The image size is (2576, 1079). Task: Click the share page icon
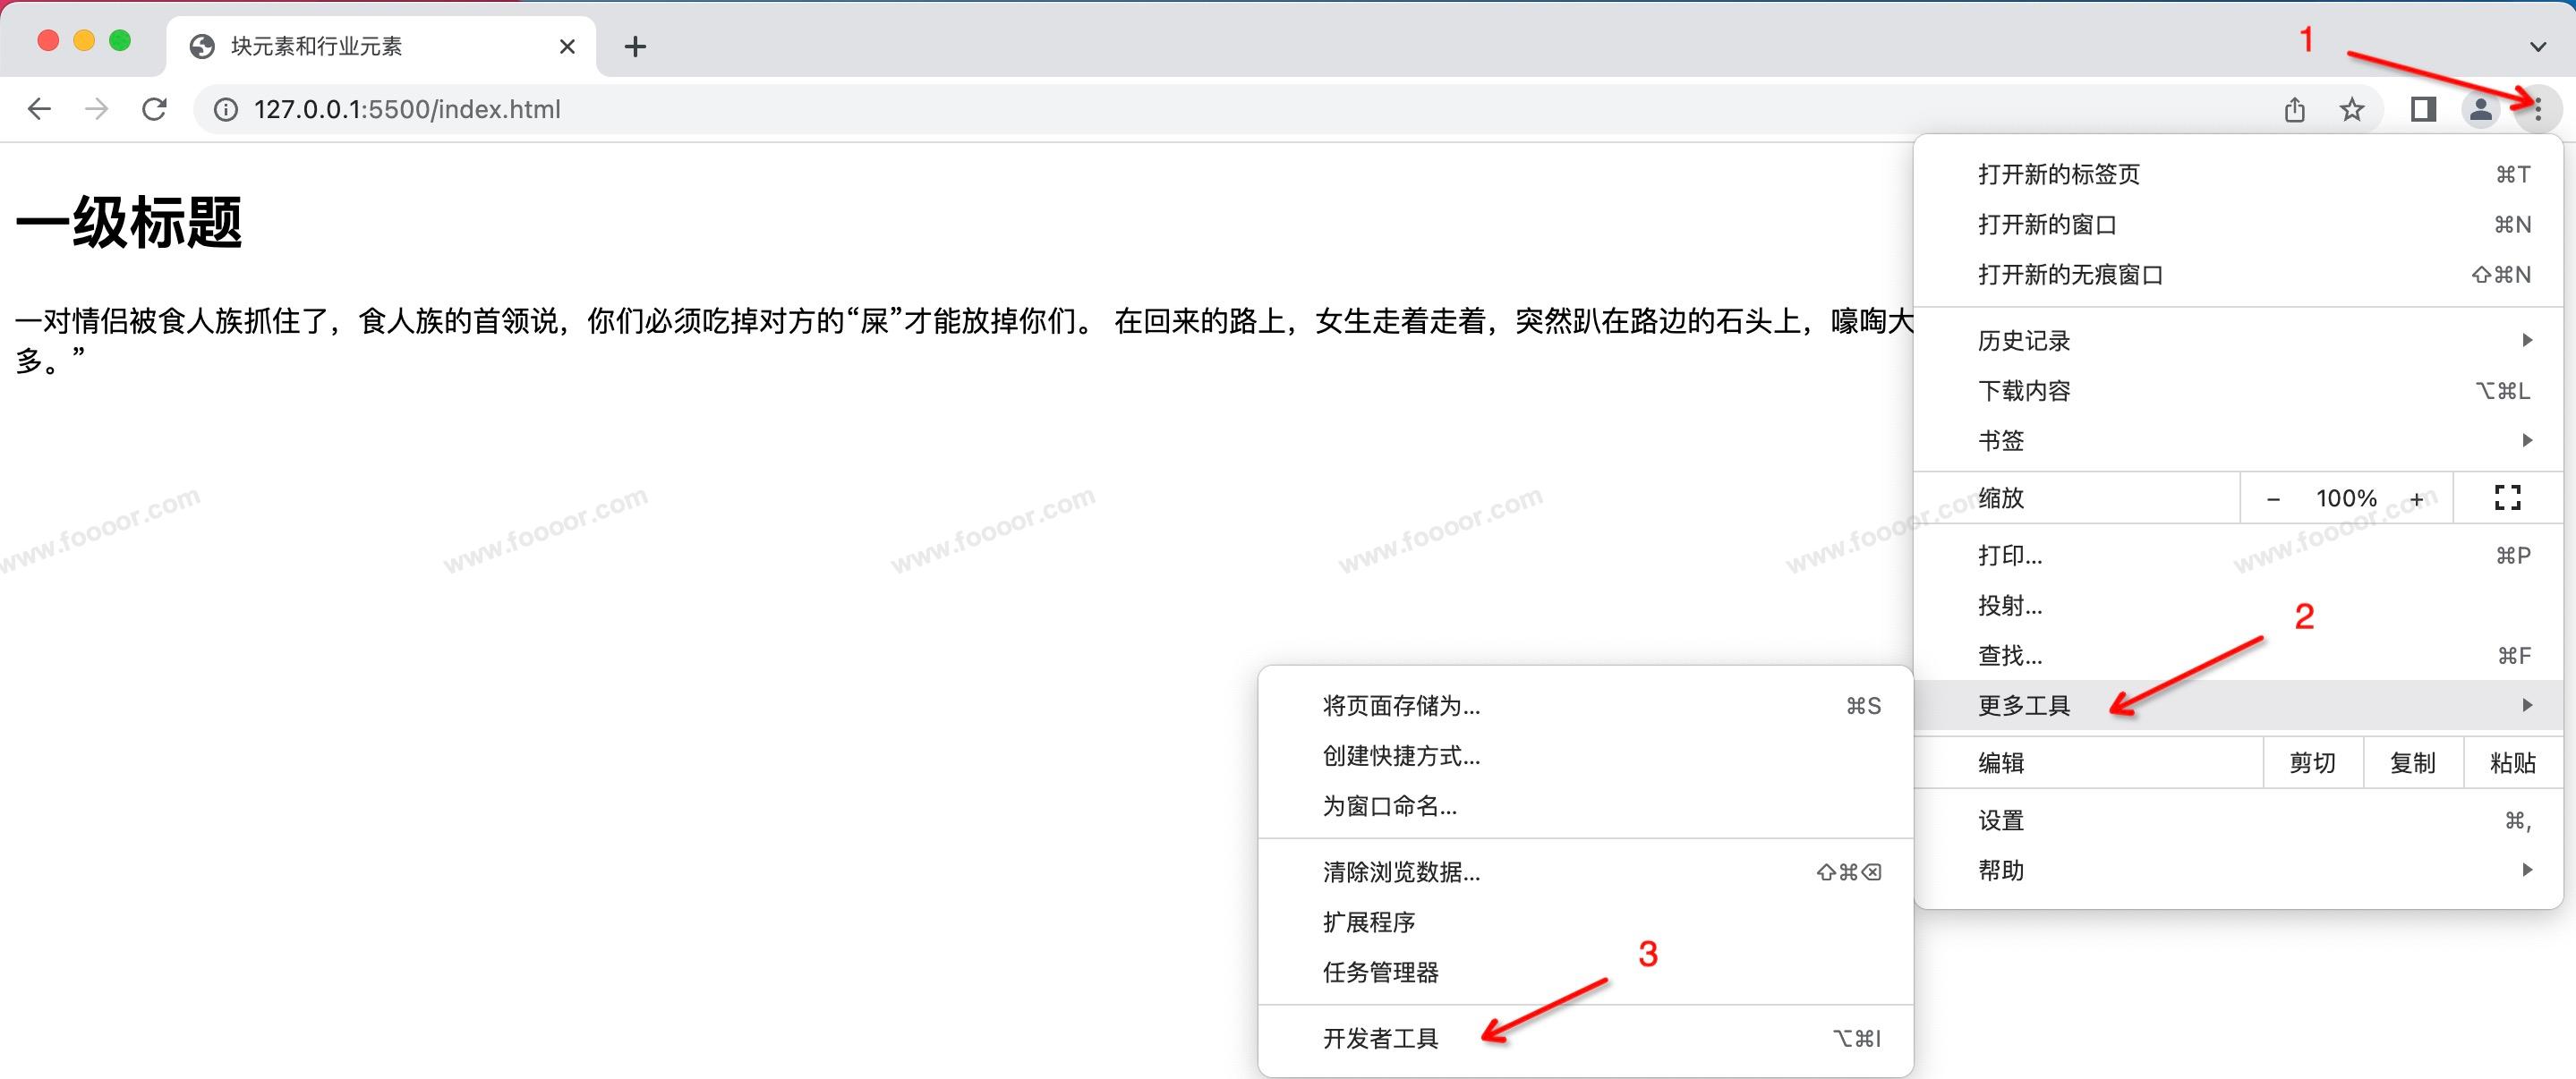click(2295, 109)
